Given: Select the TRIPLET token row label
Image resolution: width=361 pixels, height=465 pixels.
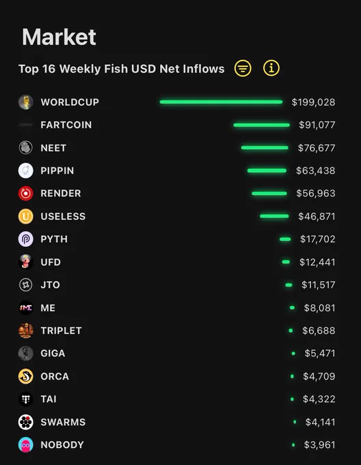Looking at the screenshot, I should pos(61,331).
